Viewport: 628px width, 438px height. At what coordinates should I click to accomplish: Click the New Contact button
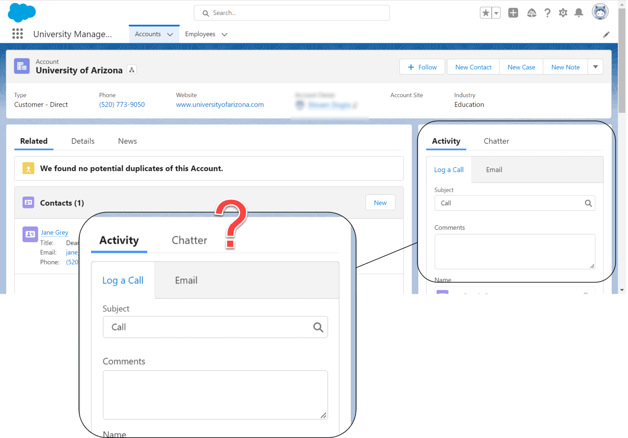coord(473,67)
